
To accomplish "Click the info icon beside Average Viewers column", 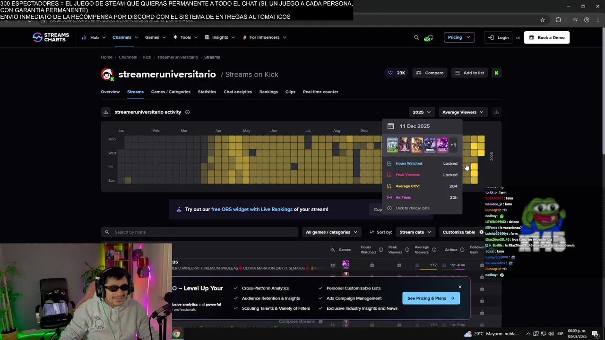I will 434,249.
